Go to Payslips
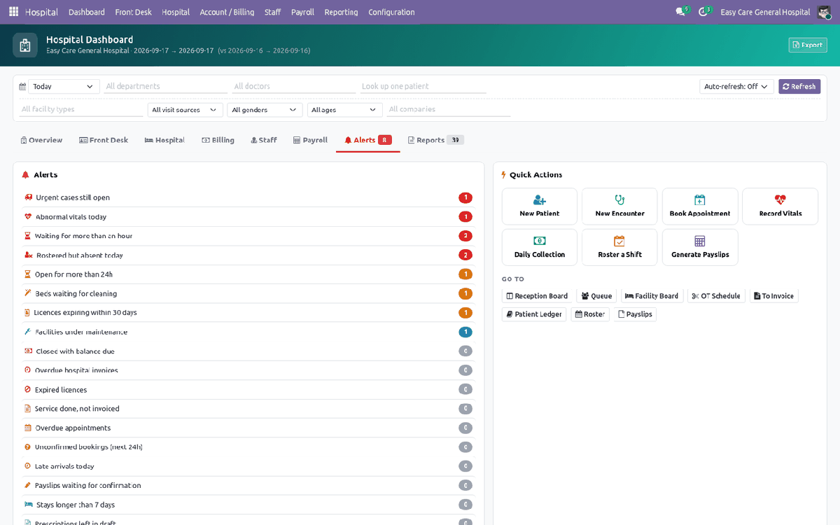The image size is (840, 525). click(x=636, y=314)
